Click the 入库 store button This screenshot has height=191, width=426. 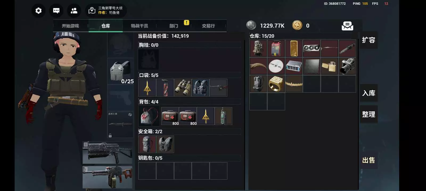368,93
